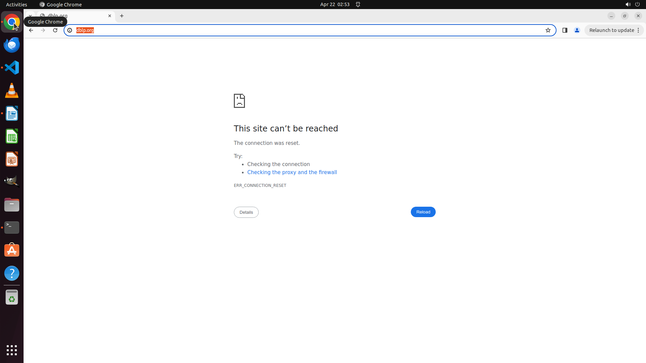
Task: Open Chrome three-dot menu
Action: click(x=638, y=30)
